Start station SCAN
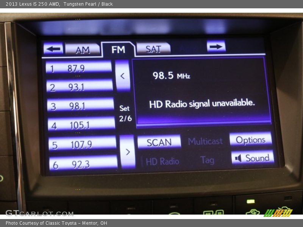Viewport: 303px width, 227px height. pos(159,142)
